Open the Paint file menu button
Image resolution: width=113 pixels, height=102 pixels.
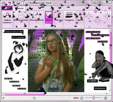click(7, 8)
